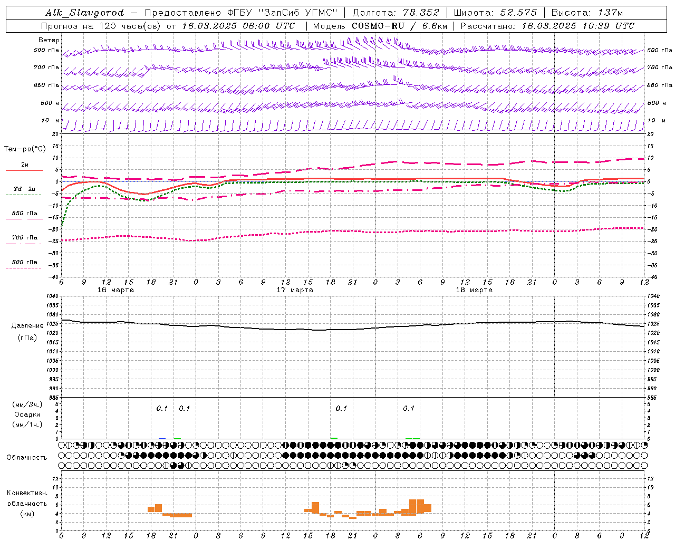This screenshot has width=675, height=540.
Task: Click the station name Alk_Slavgorod
Action: 85,13
